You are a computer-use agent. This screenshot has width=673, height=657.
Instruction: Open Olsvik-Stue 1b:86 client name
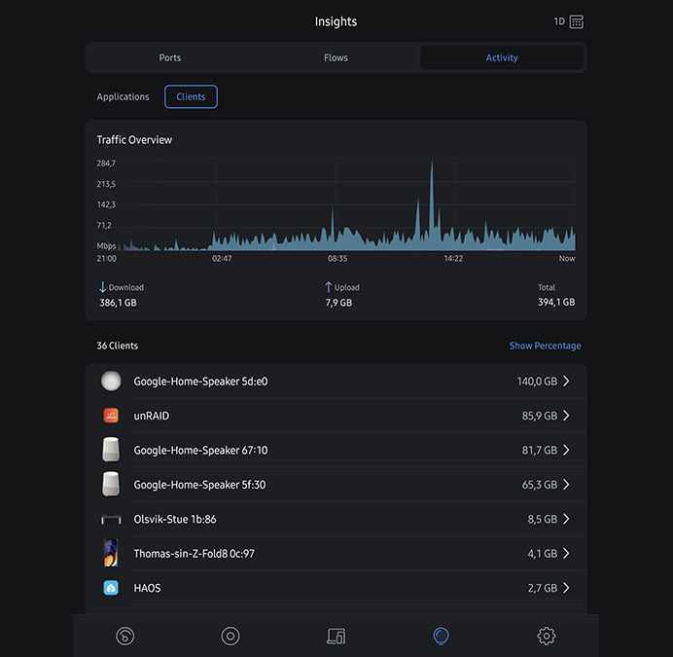tap(175, 519)
